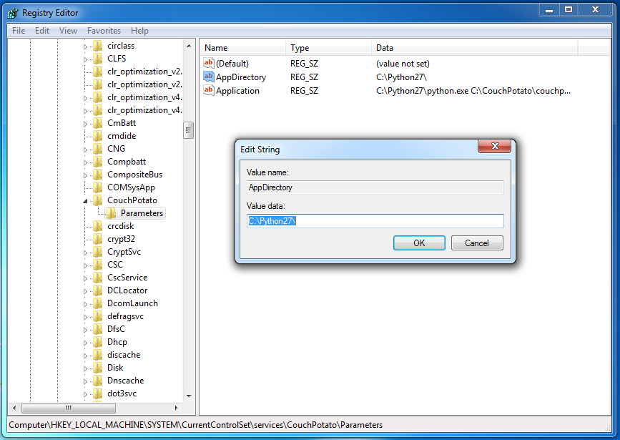
Task: Click tree scrollbar down arrow
Action: pos(189,396)
